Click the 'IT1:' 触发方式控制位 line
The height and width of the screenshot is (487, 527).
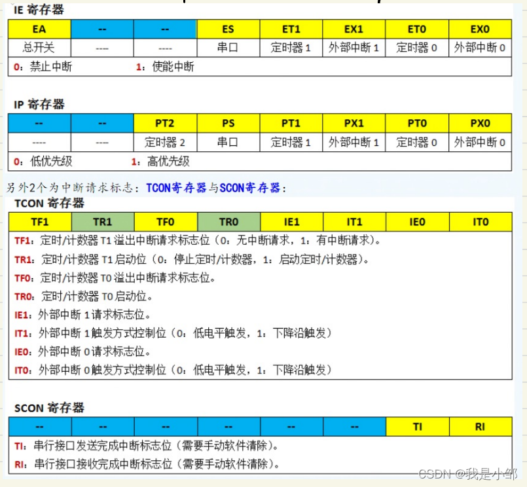pos(173,333)
